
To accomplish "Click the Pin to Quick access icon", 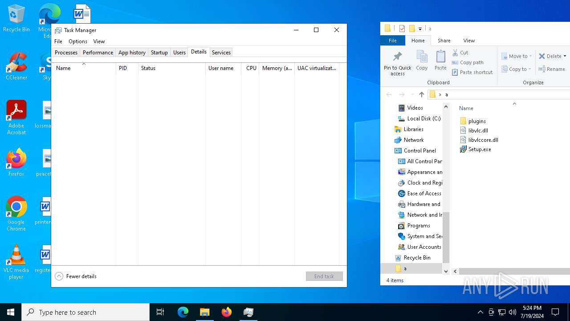I will (397, 58).
